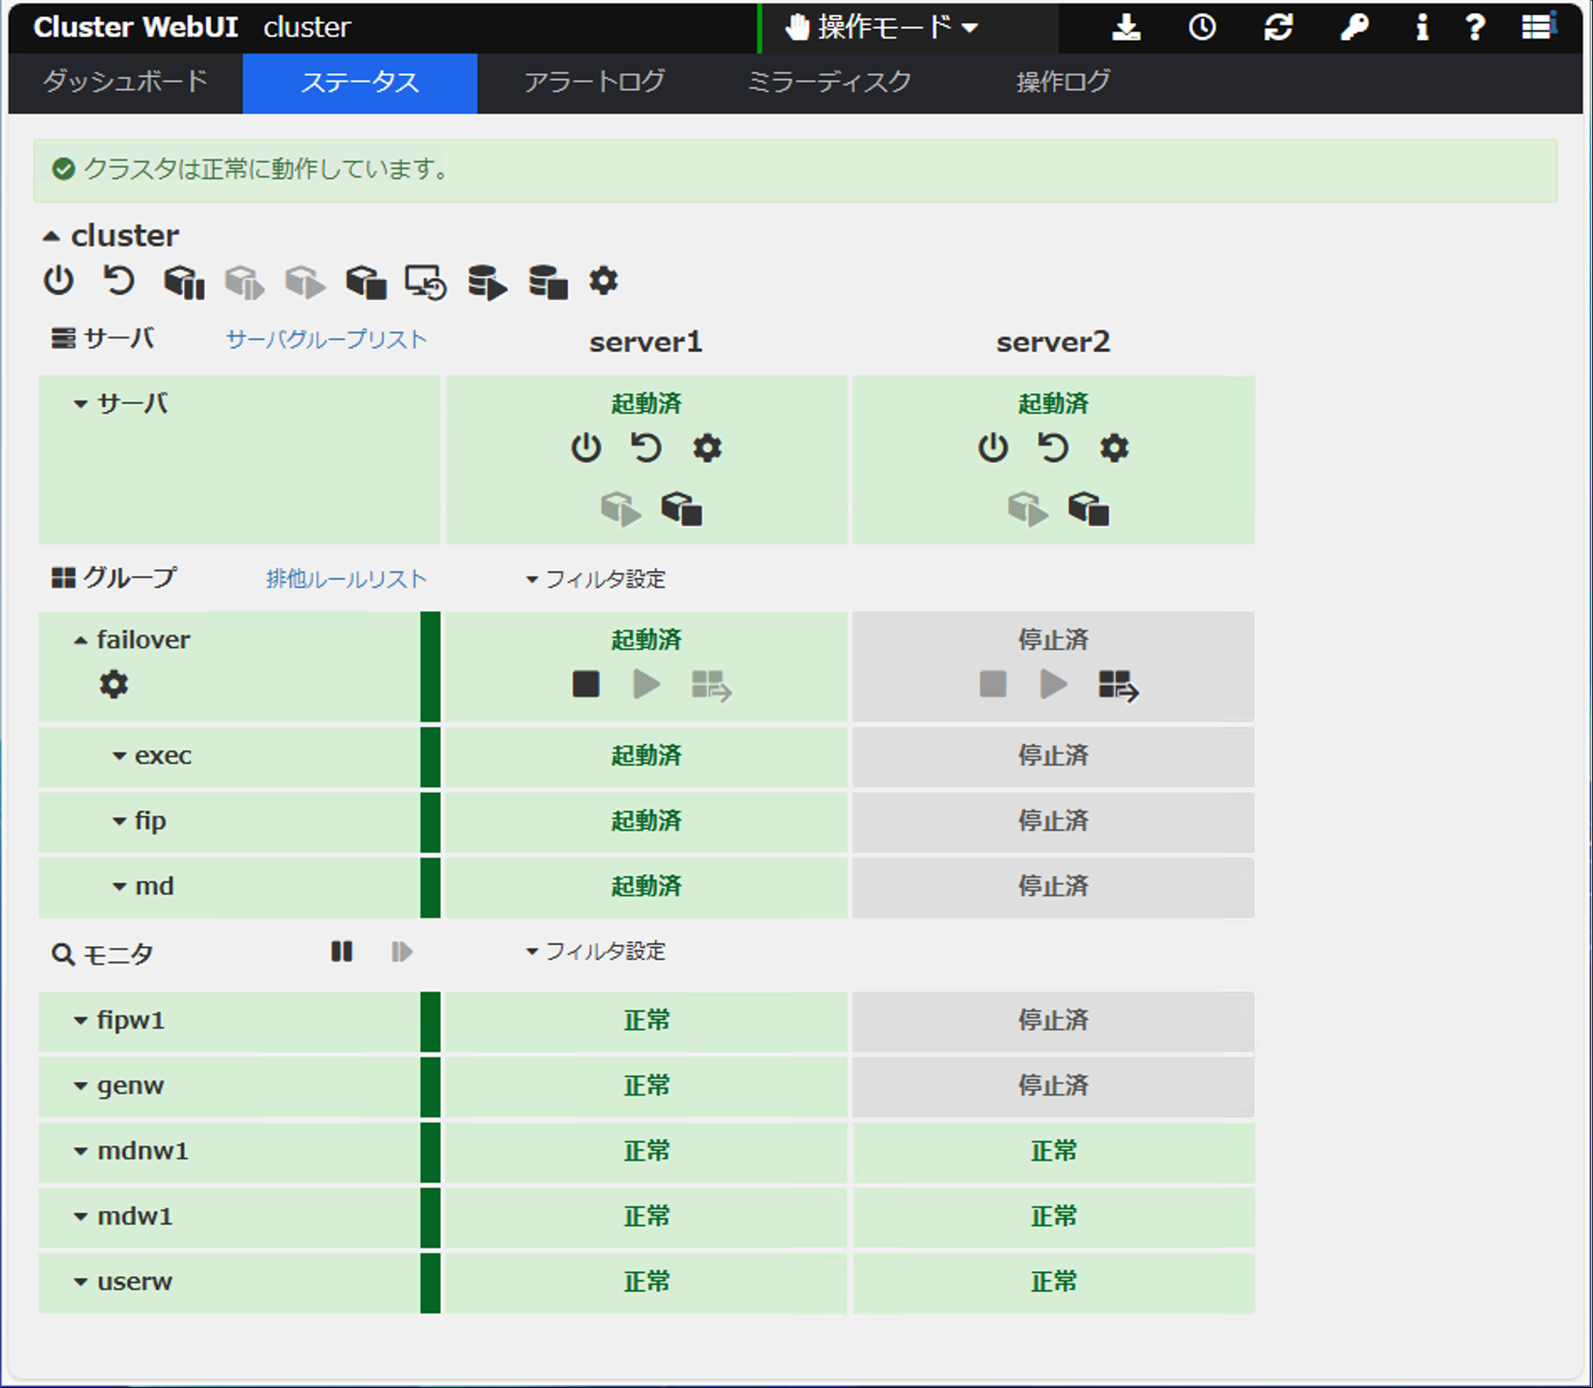Expand the fipw1 monitor details
Image resolution: width=1593 pixels, height=1388 pixels.
pos(80,1020)
